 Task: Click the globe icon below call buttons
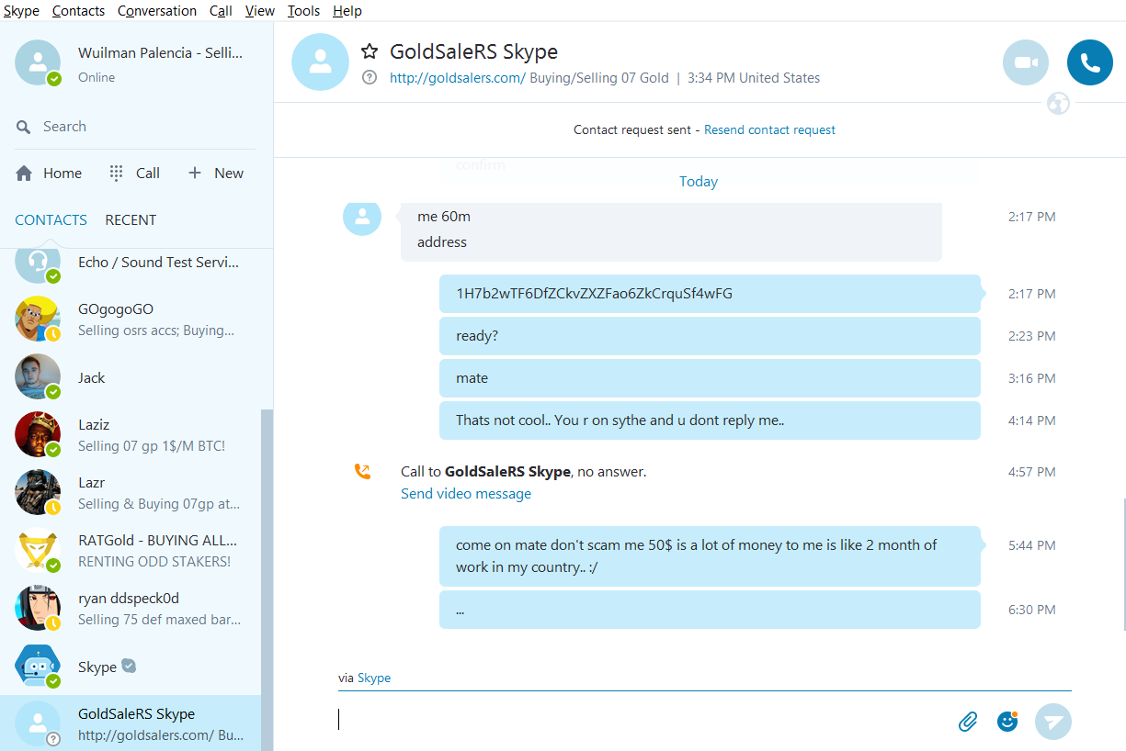[1058, 104]
